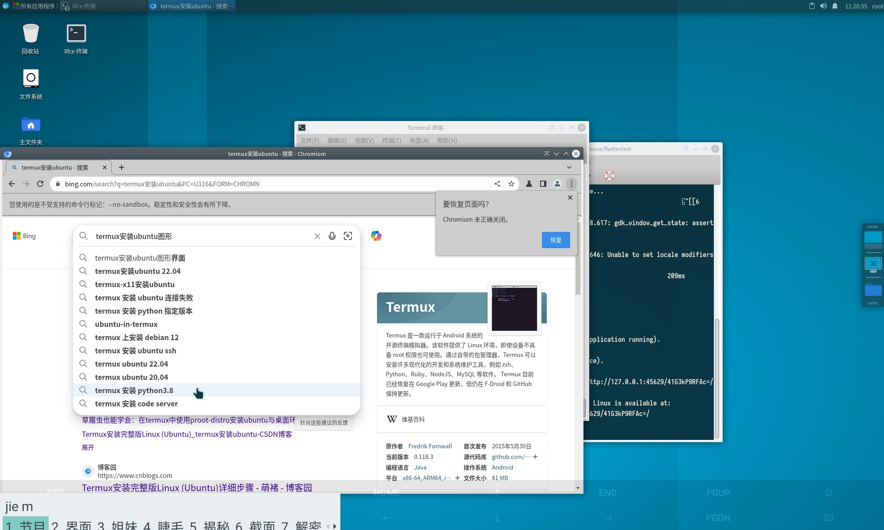Open the Chromium three-dot menu
The height and width of the screenshot is (530, 884).
coord(571,184)
